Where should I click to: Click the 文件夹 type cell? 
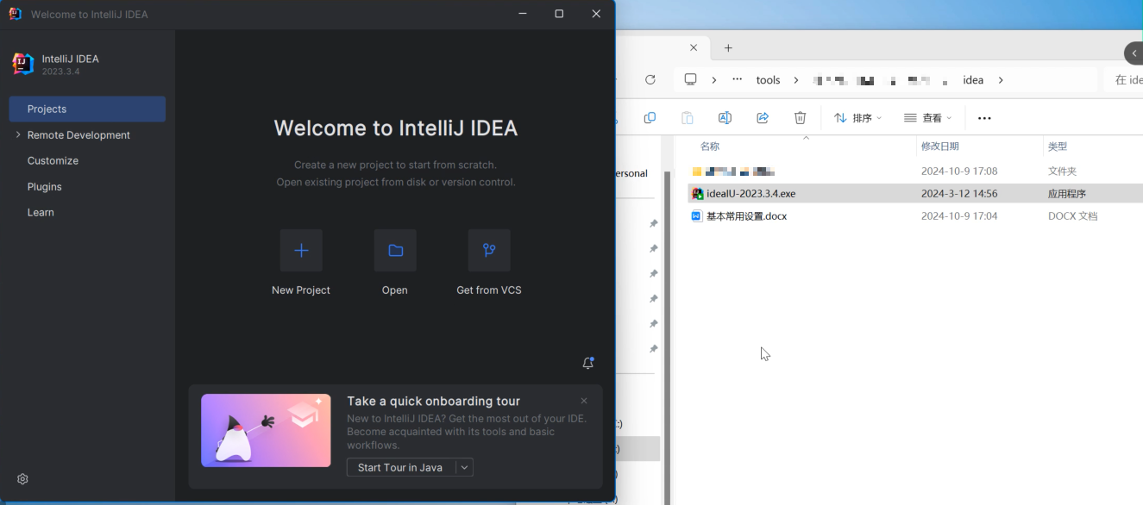[1063, 171]
